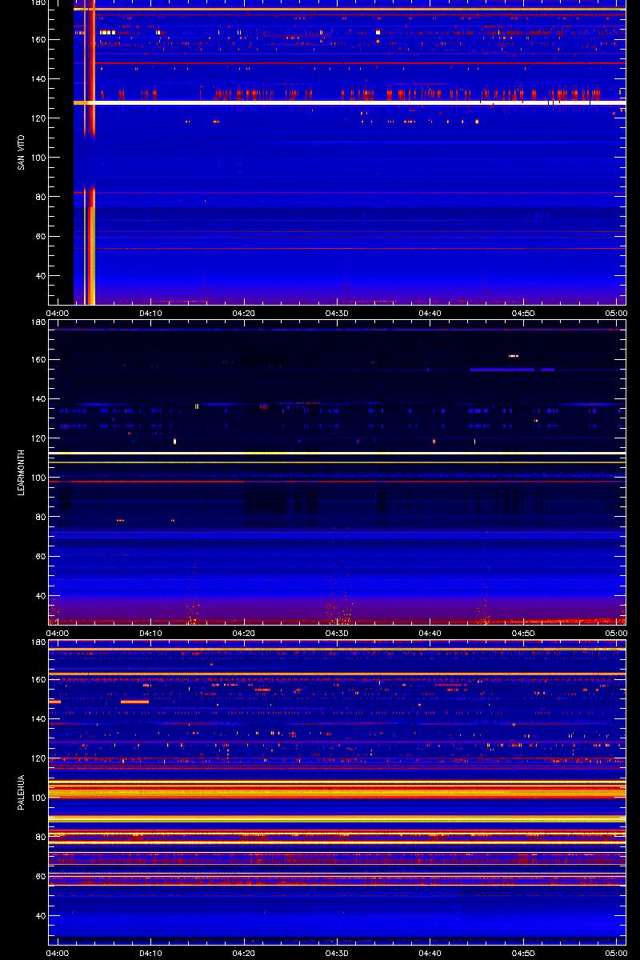Pick the 04:20 time label under Palehua panel
Image resolution: width=640 pixels, height=960 pixels.
tap(244, 953)
